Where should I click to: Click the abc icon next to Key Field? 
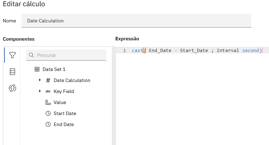(48, 91)
